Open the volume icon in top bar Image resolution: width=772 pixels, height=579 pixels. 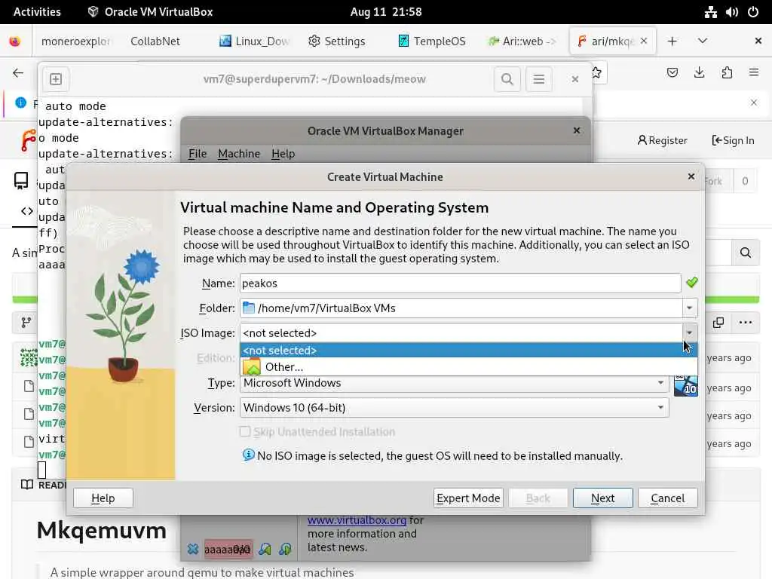[x=731, y=12]
